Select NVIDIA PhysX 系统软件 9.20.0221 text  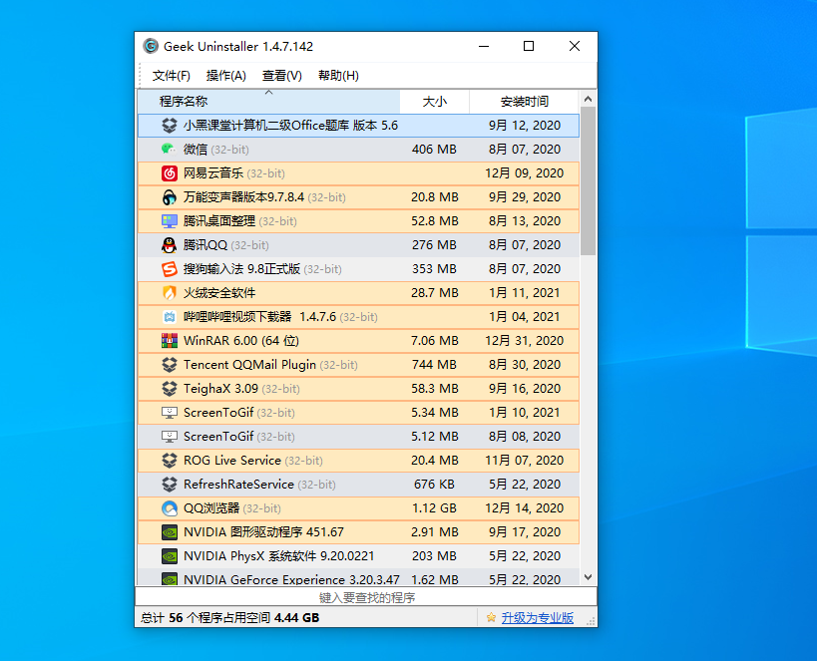pos(278,556)
